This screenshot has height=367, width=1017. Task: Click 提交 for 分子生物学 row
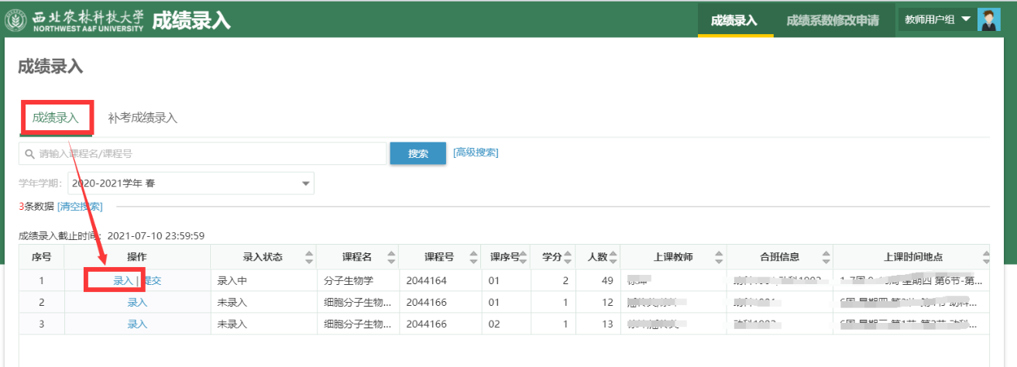(151, 280)
